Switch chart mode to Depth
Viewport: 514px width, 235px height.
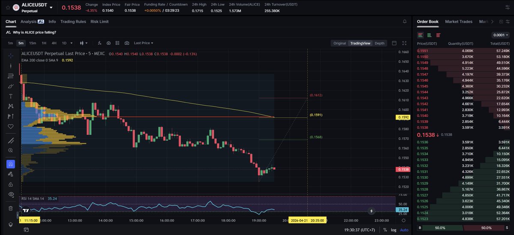click(380, 43)
